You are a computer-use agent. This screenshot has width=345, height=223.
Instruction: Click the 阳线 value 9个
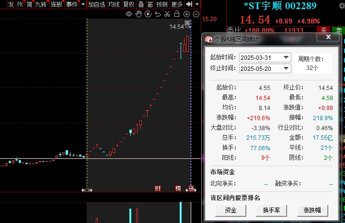[265, 158]
